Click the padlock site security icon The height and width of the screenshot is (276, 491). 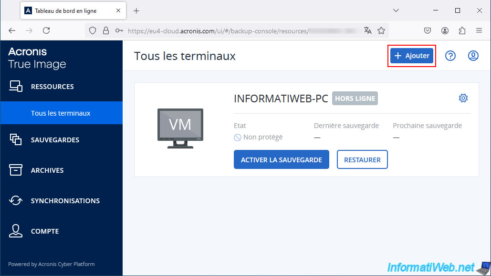tap(106, 30)
